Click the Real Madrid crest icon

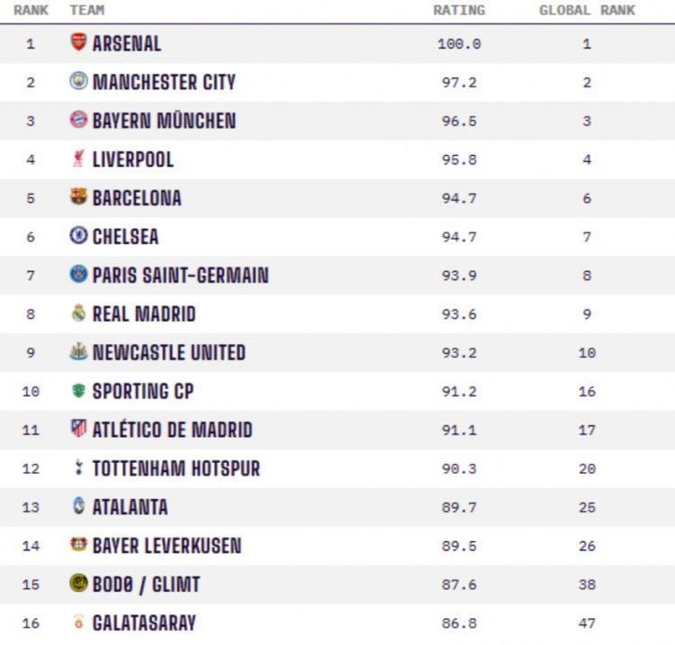(78, 313)
